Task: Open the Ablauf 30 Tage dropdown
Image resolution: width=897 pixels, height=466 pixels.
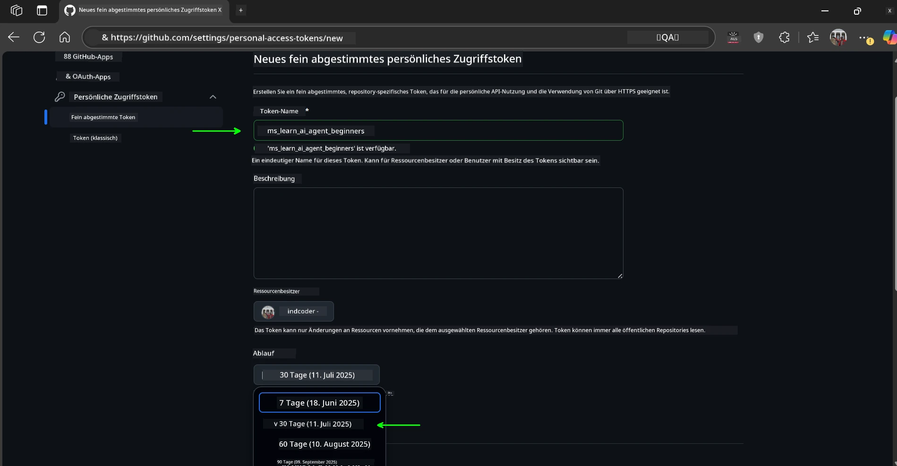Action: pos(316,375)
